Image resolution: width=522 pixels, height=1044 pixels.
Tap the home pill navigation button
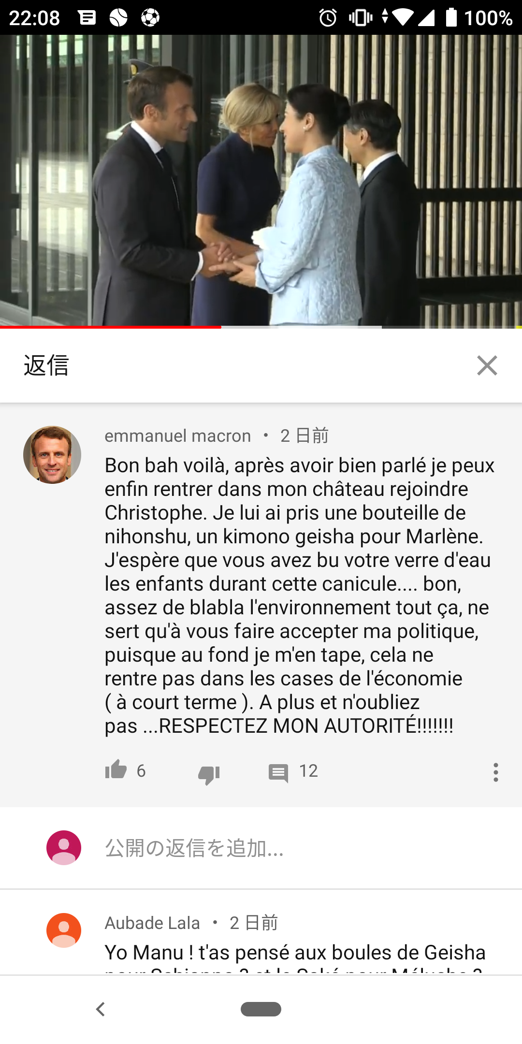[x=261, y=1009]
